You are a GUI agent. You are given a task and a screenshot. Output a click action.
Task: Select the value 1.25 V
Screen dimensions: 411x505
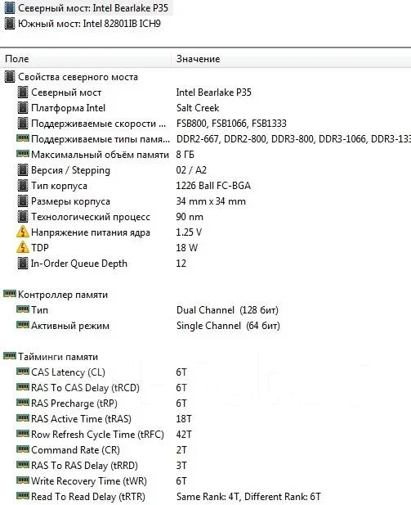[x=189, y=232]
